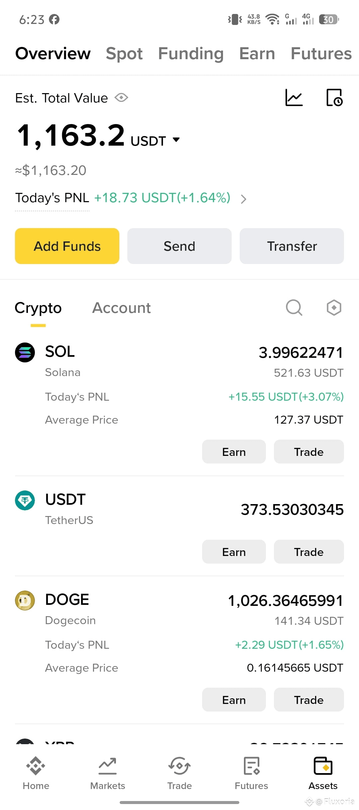Switch to the Spot tab
This screenshot has width=359, height=810.
124,54
